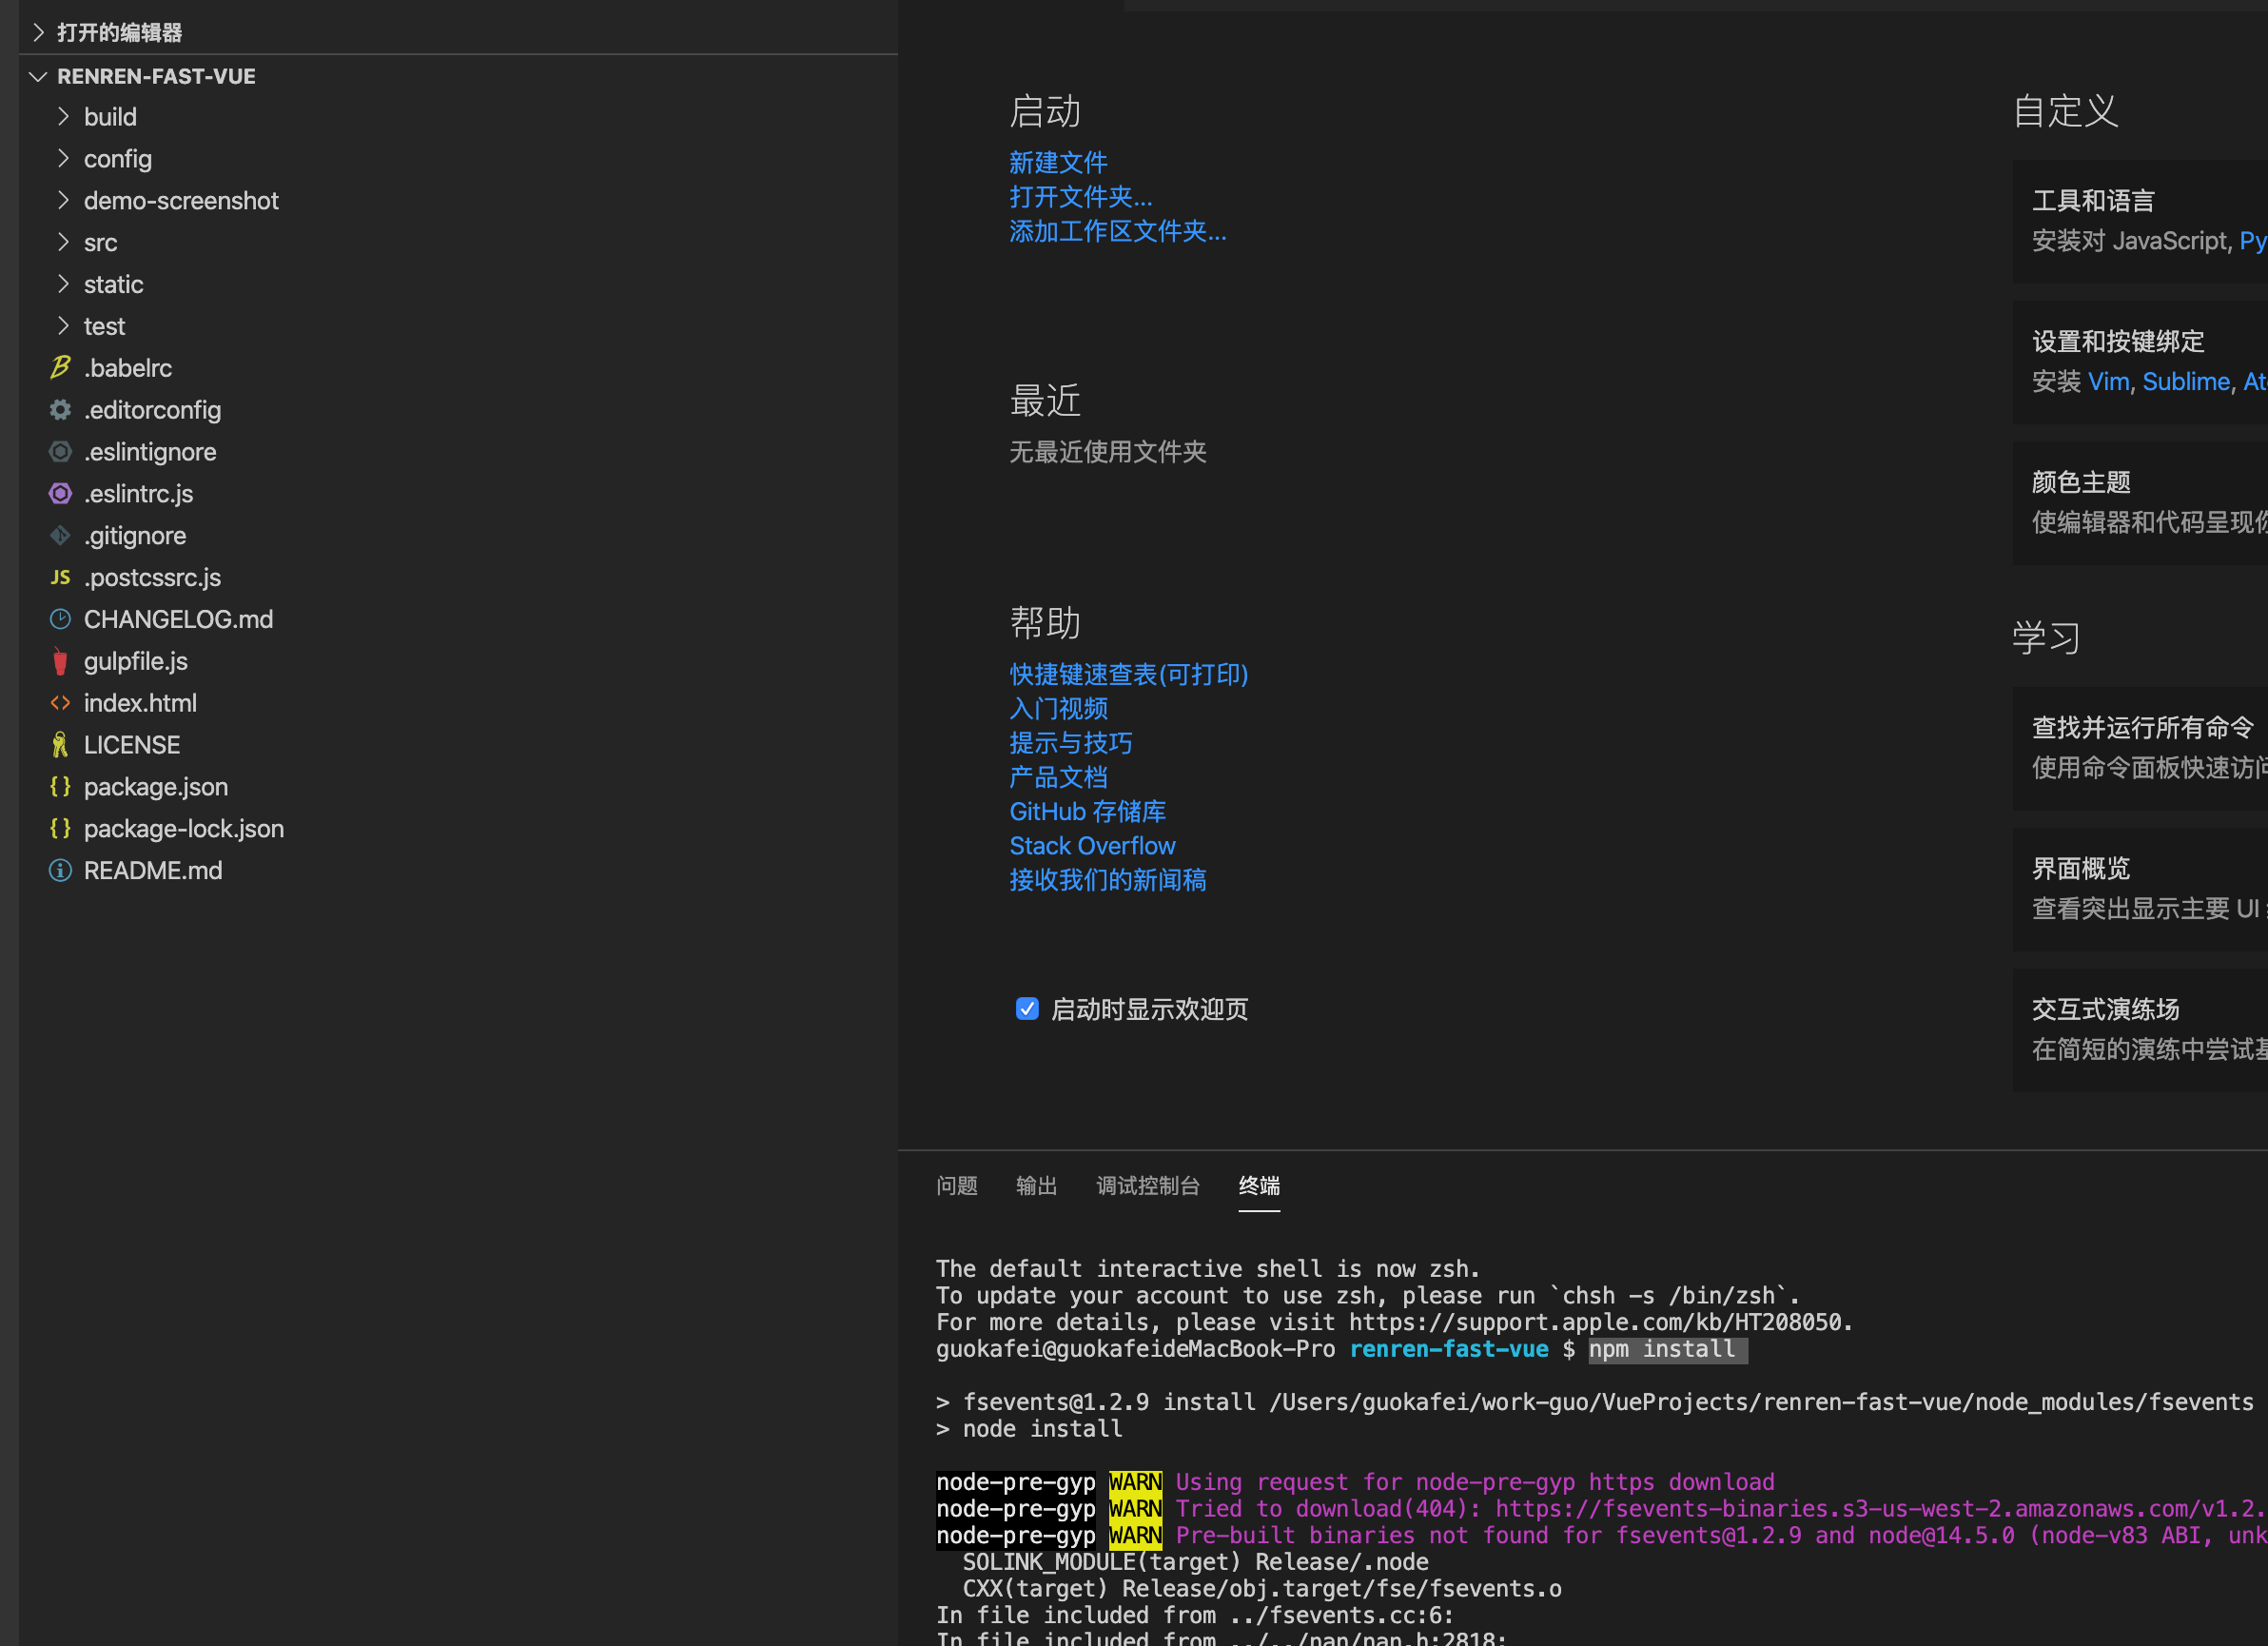The height and width of the screenshot is (1646, 2268).
Task: Select the braces icon next to package.json
Action: [60, 787]
